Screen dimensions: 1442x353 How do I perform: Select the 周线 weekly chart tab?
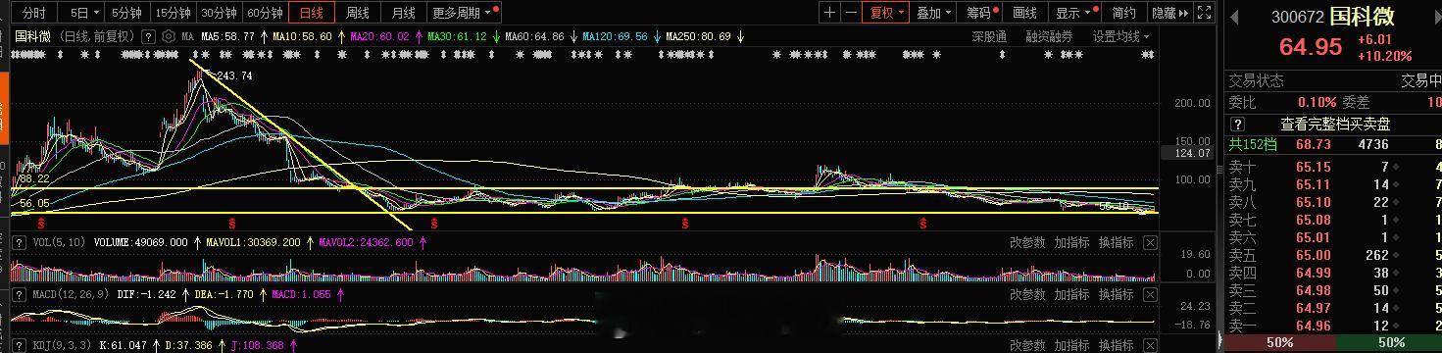358,13
